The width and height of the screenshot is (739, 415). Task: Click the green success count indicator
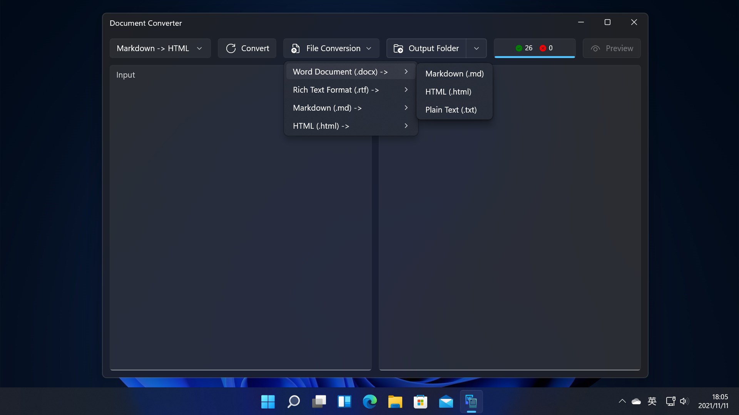click(x=519, y=48)
